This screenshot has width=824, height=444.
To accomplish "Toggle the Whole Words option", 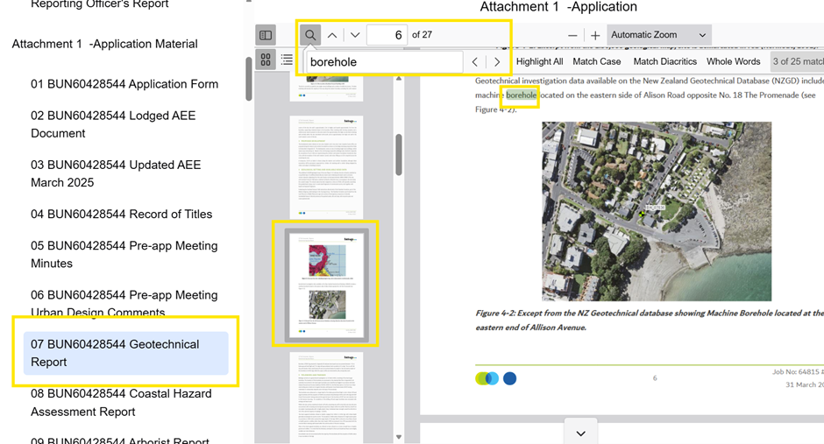I will [x=733, y=61].
